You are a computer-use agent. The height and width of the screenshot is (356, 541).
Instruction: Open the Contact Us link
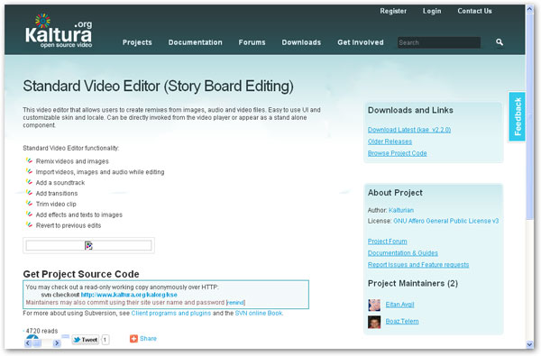(475, 11)
